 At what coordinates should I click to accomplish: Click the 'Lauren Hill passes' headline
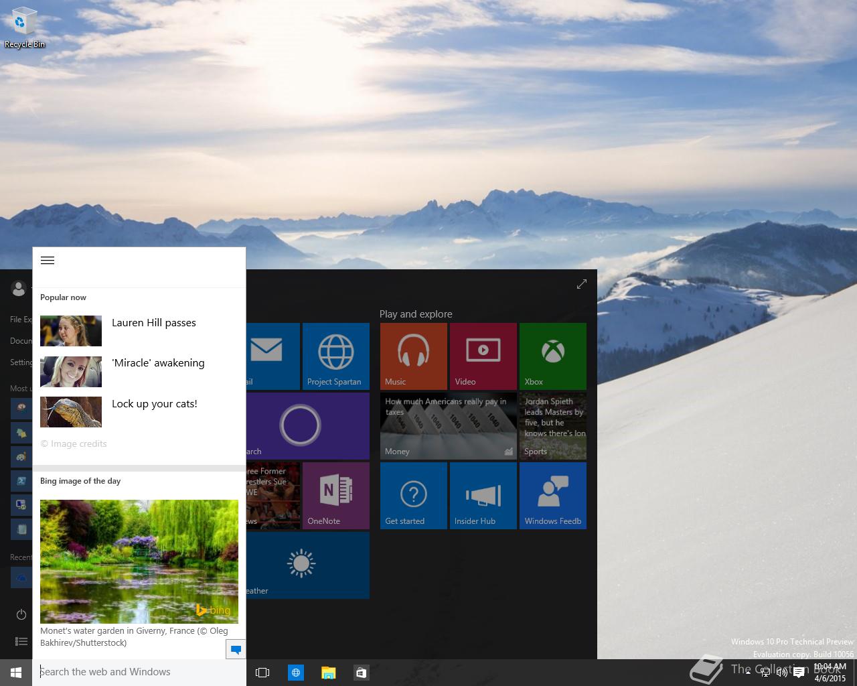coord(154,323)
